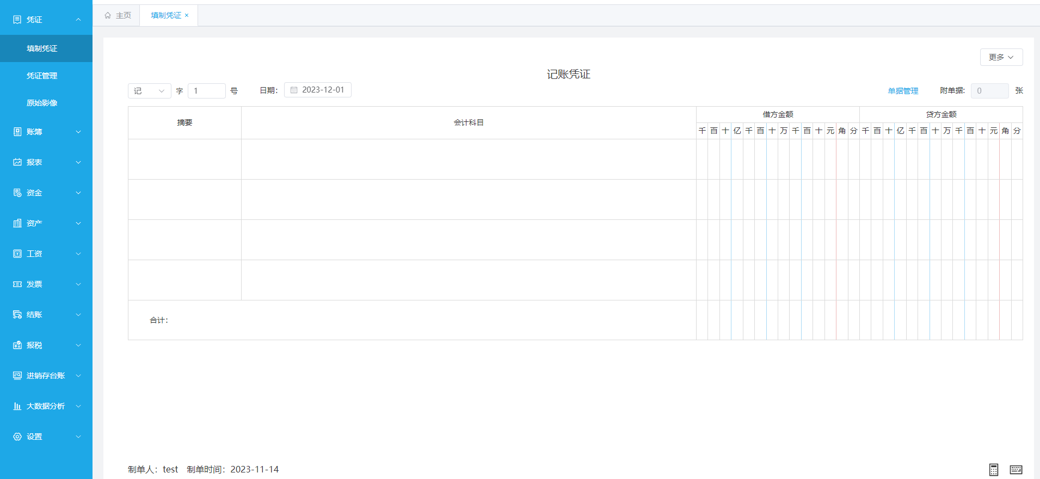Viewport: 1040px width, 479px height.
Task: Click the voucher number field
Action: pyautogui.click(x=207, y=91)
